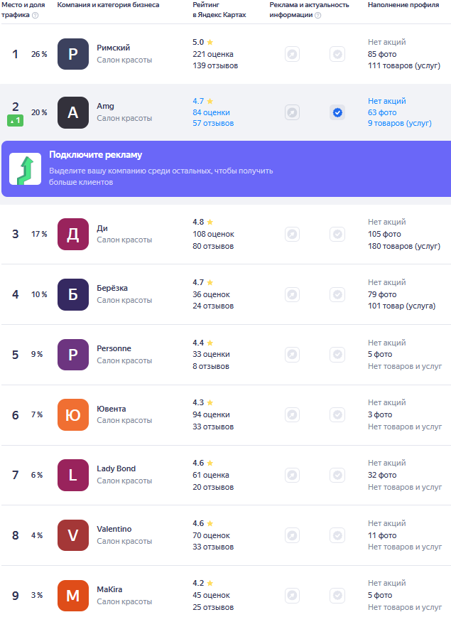Viewport: 451px width, 622px height.
Task: Click the Компания и категория бизнеса header
Action: coord(108,5)
